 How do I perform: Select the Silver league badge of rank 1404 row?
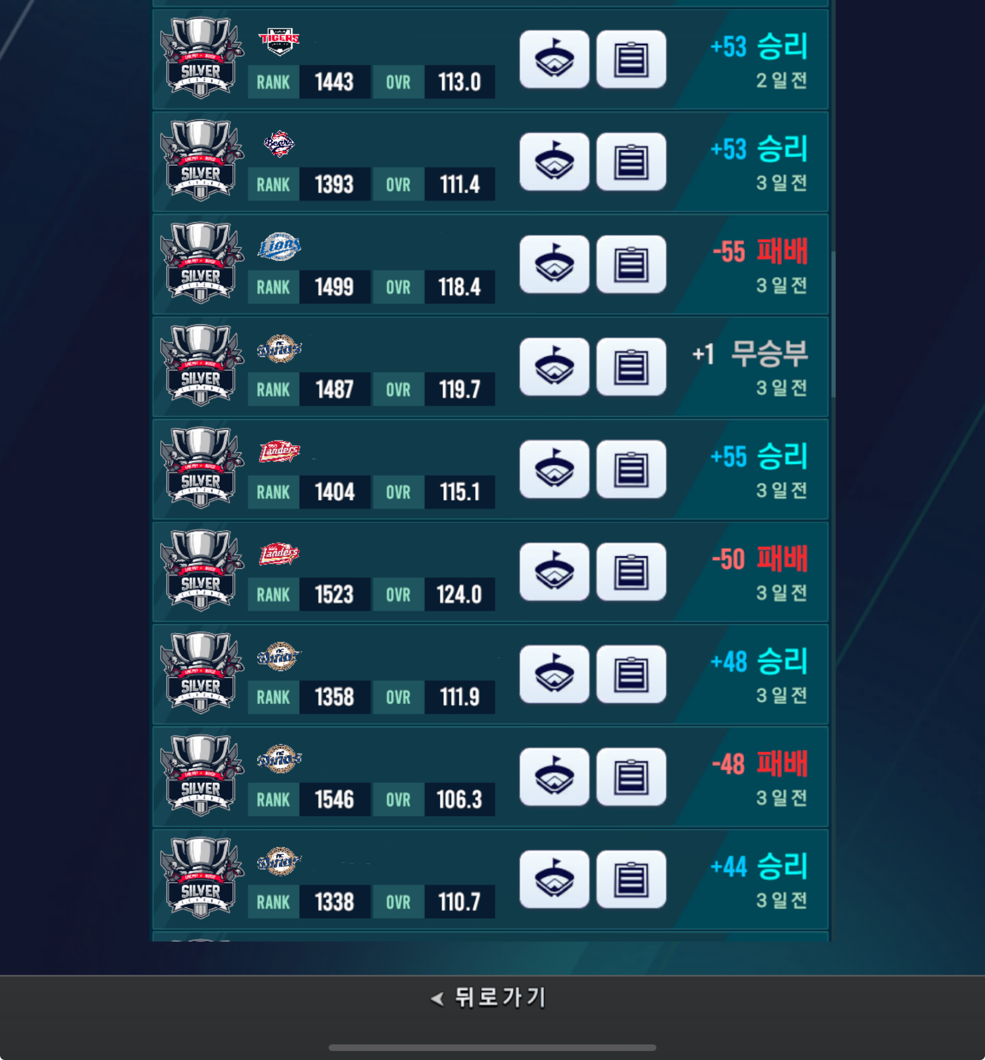[x=202, y=468]
